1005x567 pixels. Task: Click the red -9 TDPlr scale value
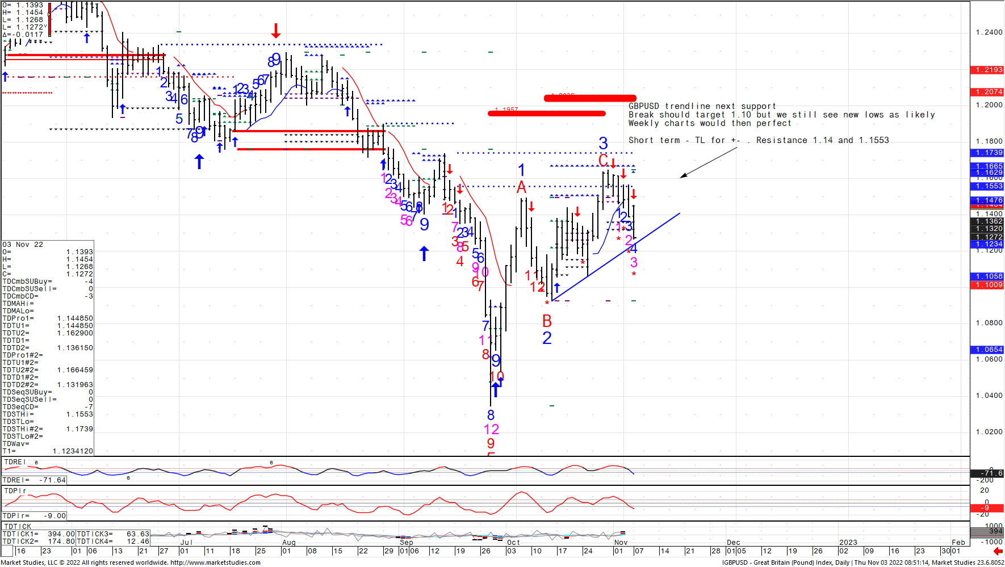click(x=987, y=508)
